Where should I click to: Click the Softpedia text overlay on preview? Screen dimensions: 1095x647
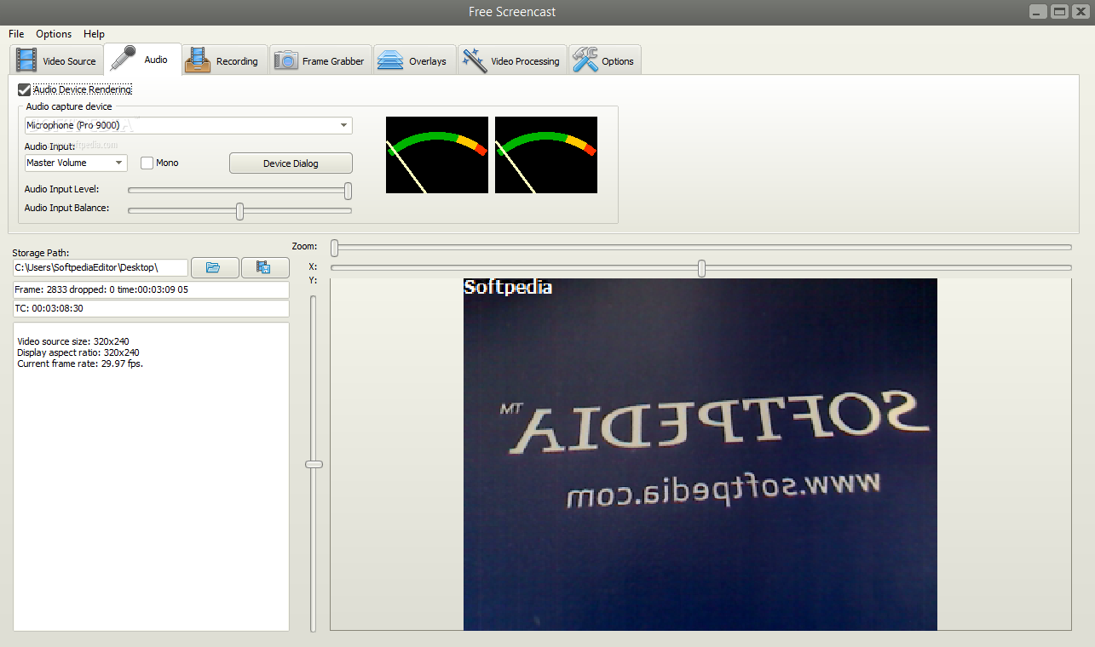pos(508,288)
